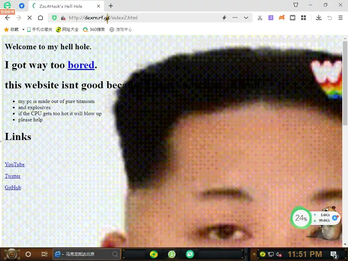This screenshot has width=348, height=261.
Task: Click 'please help' list item
Action: click(x=30, y=120)
